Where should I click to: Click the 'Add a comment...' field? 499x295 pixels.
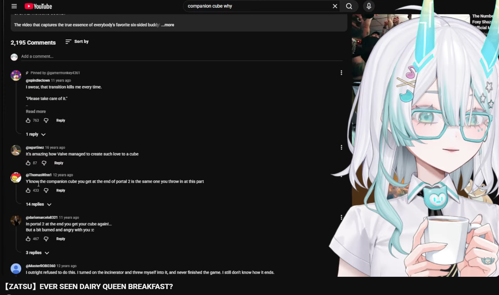point(182,57)
